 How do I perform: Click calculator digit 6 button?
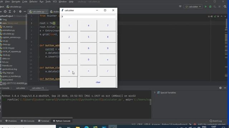(x=88, y=48)
